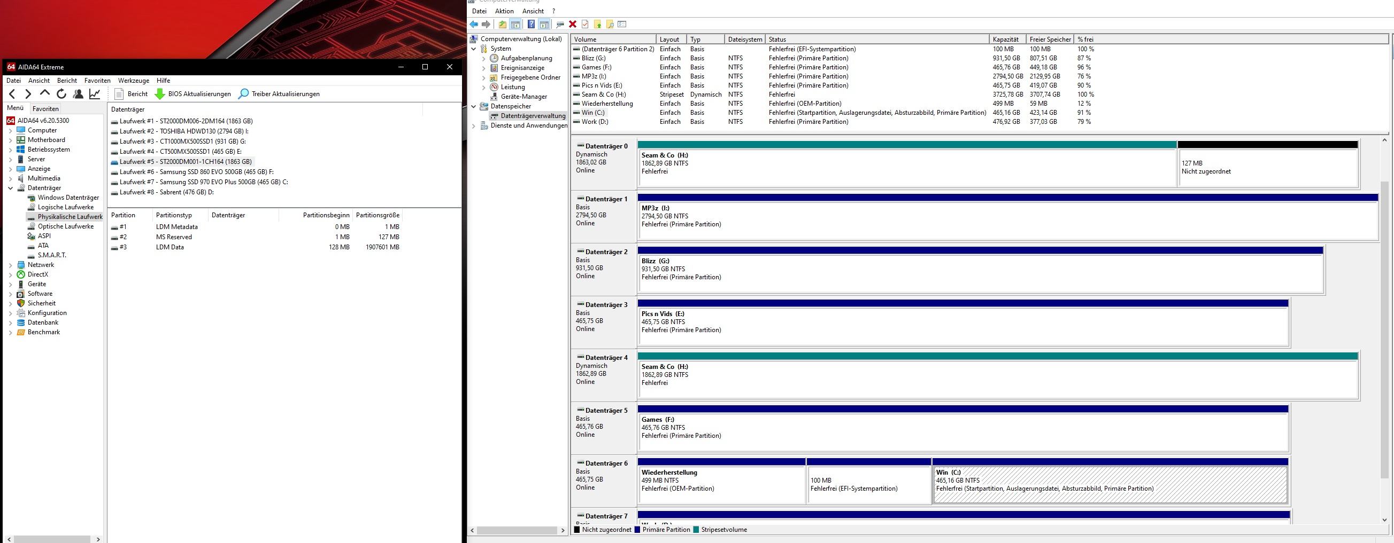
Task: Open Aktion menu in Computerverwaltung
Action: coord(504,11)
